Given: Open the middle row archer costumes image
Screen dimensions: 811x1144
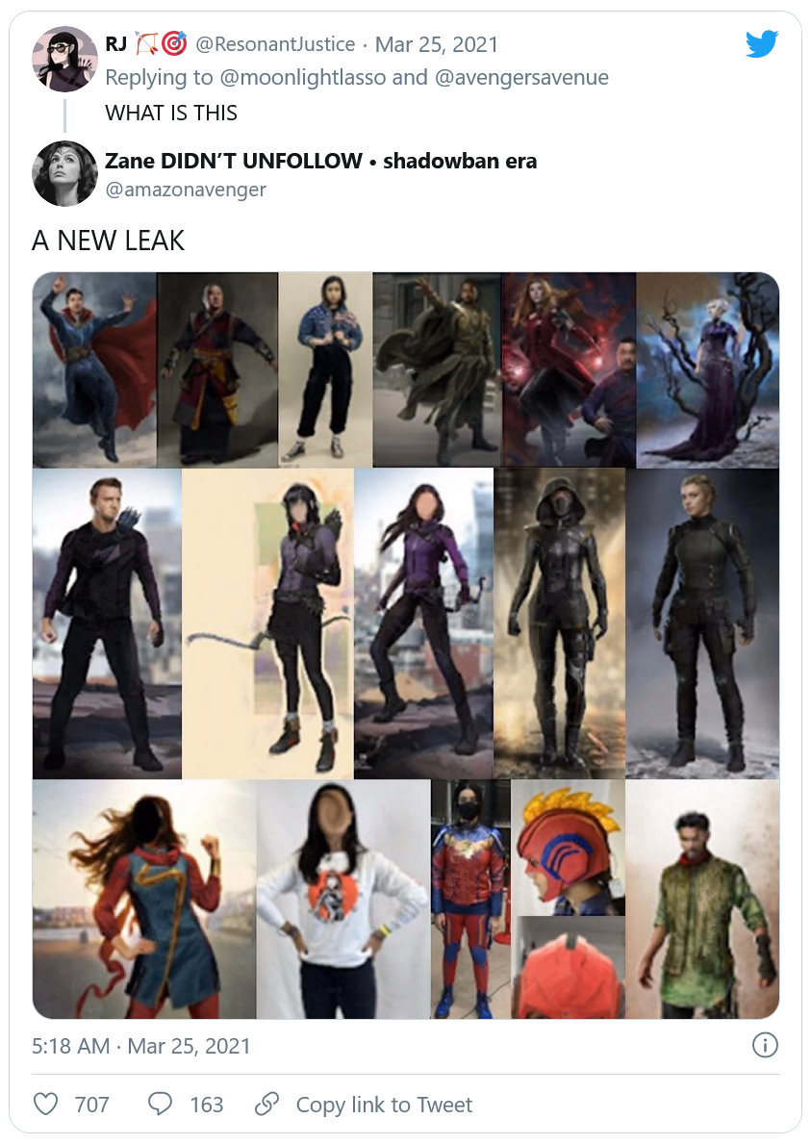Looking at the screenshot, I should (x=406, y=623).
